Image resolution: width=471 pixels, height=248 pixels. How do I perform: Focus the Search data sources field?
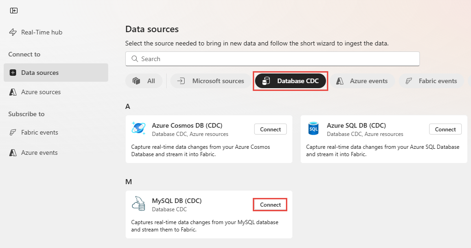(276, 59)
